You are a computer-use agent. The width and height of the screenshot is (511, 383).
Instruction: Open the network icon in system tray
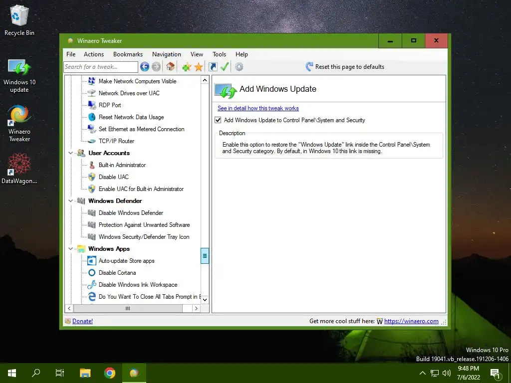[435, 373]
